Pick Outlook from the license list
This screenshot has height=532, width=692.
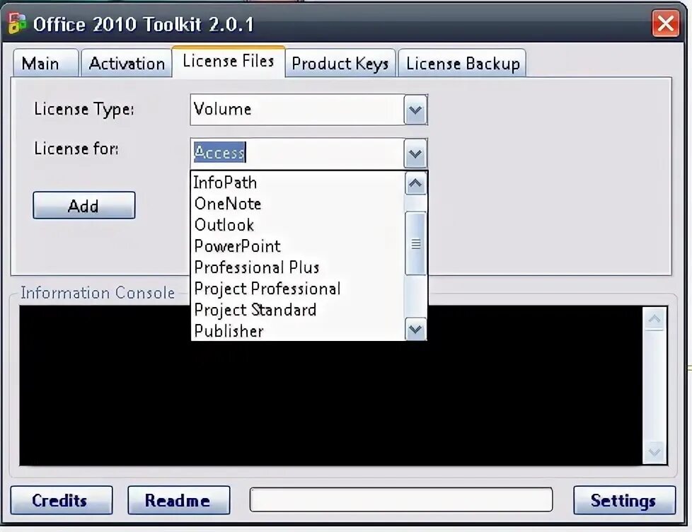coord(224,225)
